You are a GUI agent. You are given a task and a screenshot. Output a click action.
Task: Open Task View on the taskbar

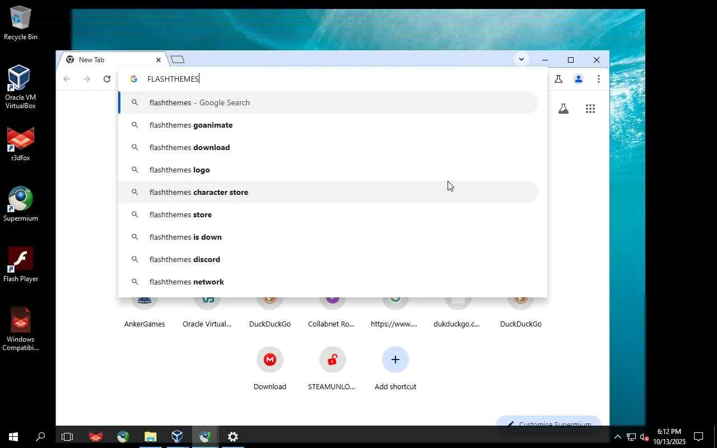[x=67, y=437]
